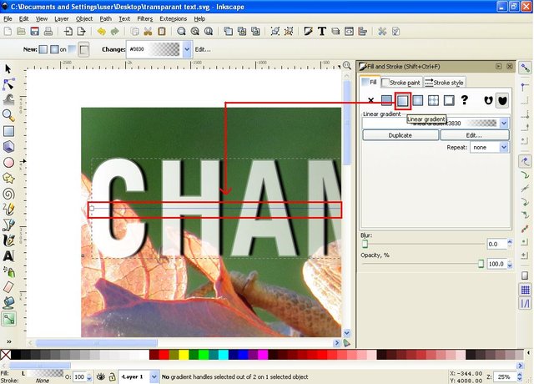This screenshot has height=384, width=534.
Task: Select the Text tool in toolbox
Action: click(x=8, y=256)
